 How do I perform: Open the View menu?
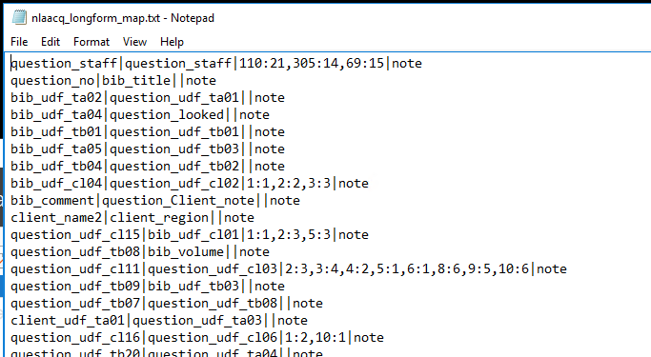tap(134, 42)
